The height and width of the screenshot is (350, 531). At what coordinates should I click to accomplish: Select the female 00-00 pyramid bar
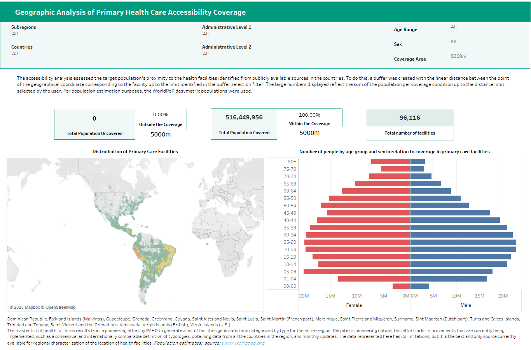point(401,286)
